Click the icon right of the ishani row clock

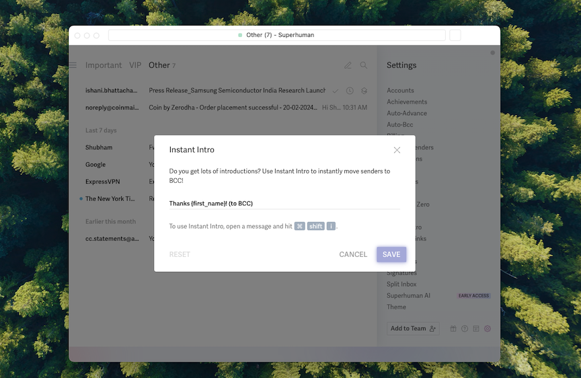(364, 91)
